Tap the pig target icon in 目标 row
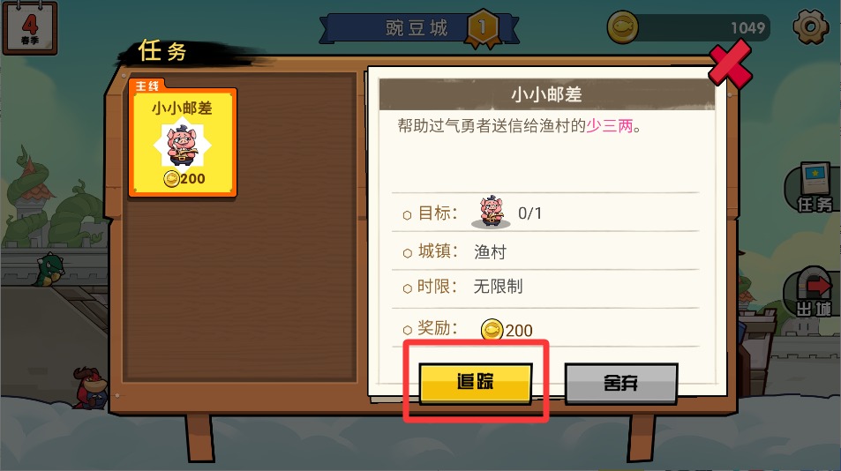Viewport: 841px width, 471px height. (x=491, y=212)
